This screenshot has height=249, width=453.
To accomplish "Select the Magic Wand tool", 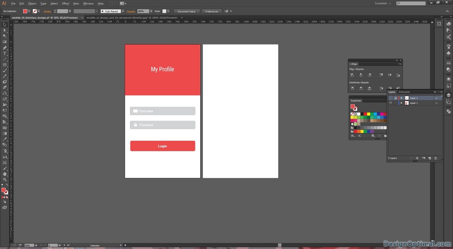I will coord(5,36).
